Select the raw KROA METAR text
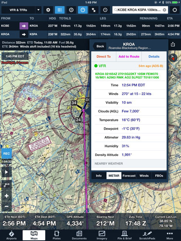 tap(127, 76)
